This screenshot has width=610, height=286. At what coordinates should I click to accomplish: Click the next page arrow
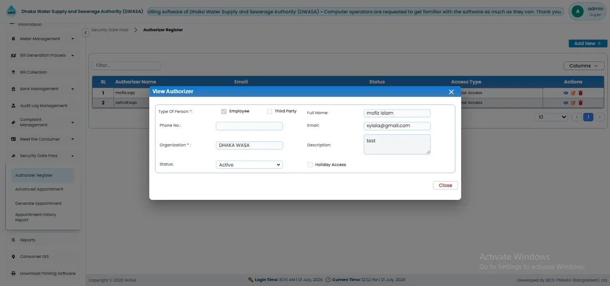(x=600, y=117)
